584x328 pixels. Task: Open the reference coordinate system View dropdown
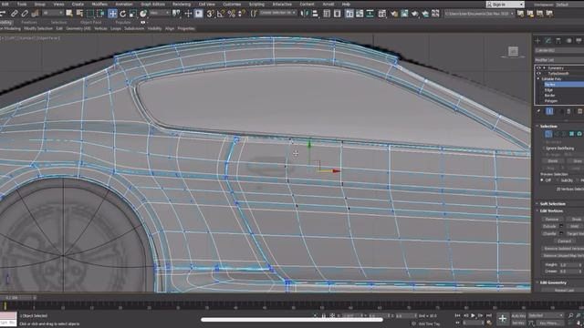(159, 13)
